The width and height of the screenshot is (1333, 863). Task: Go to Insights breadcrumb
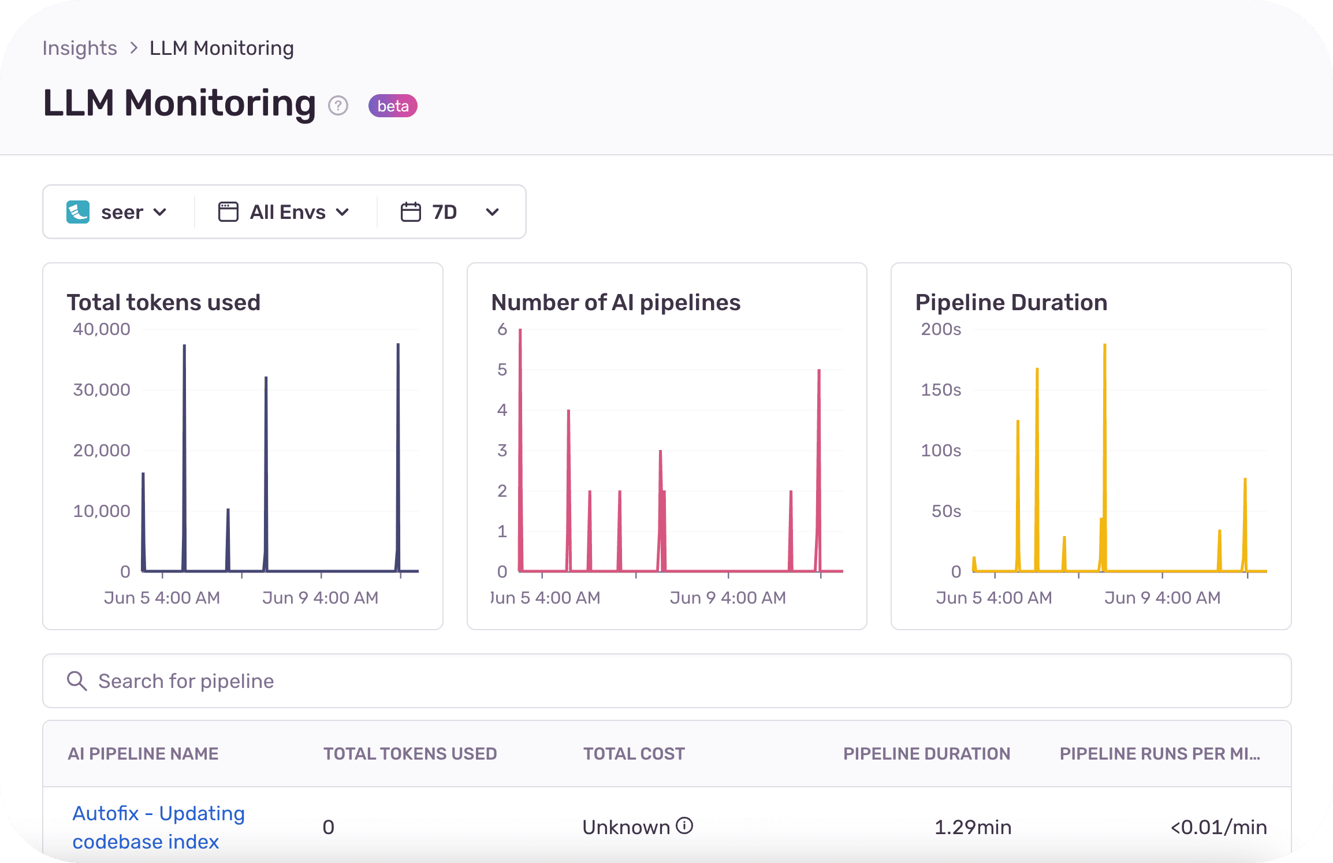click(80, 48)
